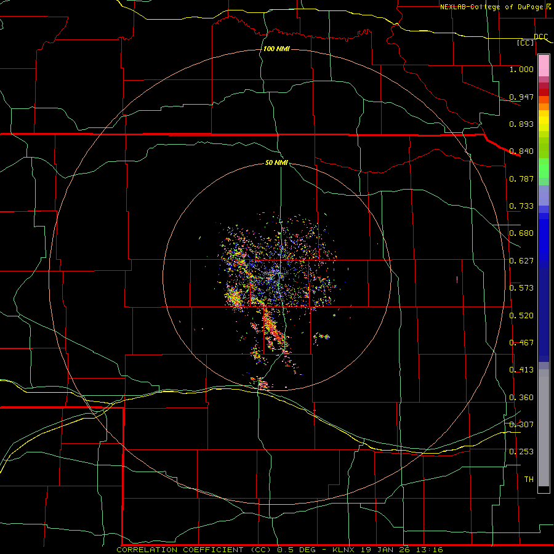This screenshot has height=554, width=554.
Task: Click the 0.627 scale value
Action: [521, 261]
